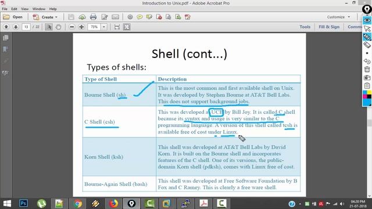Open the Window menu
The width and height of the screenshot is (372, 209).
(x=39, y=9)
